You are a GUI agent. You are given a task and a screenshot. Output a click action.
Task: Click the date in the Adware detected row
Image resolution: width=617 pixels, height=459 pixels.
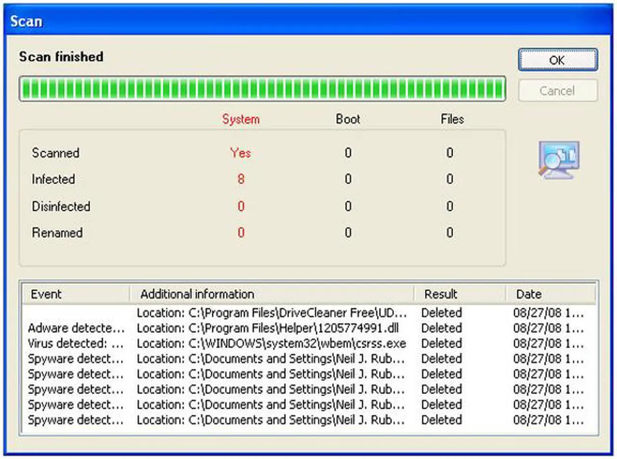(549, 328)
